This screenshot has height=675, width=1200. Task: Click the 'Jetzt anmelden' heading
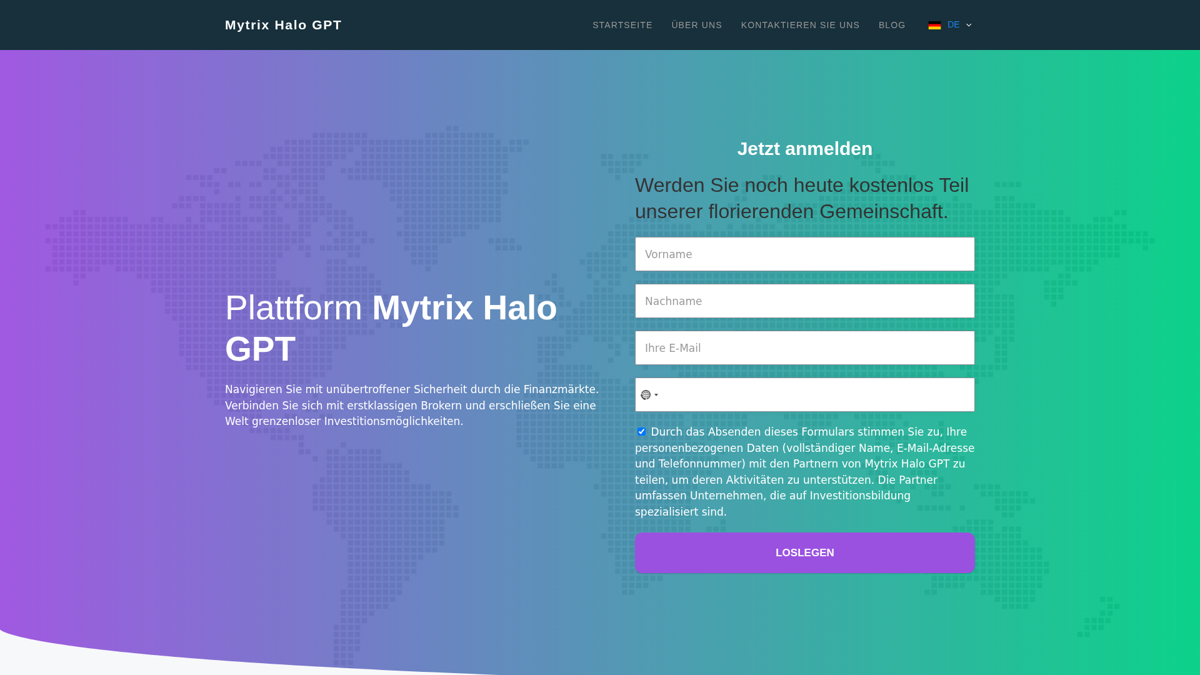[x=805, y=149]
